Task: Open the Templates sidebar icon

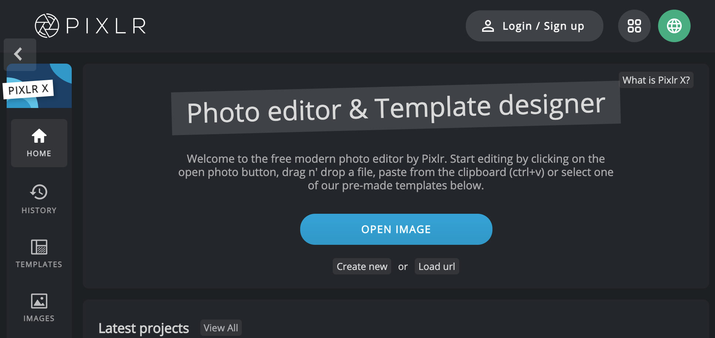Action: tap(39, 253)
